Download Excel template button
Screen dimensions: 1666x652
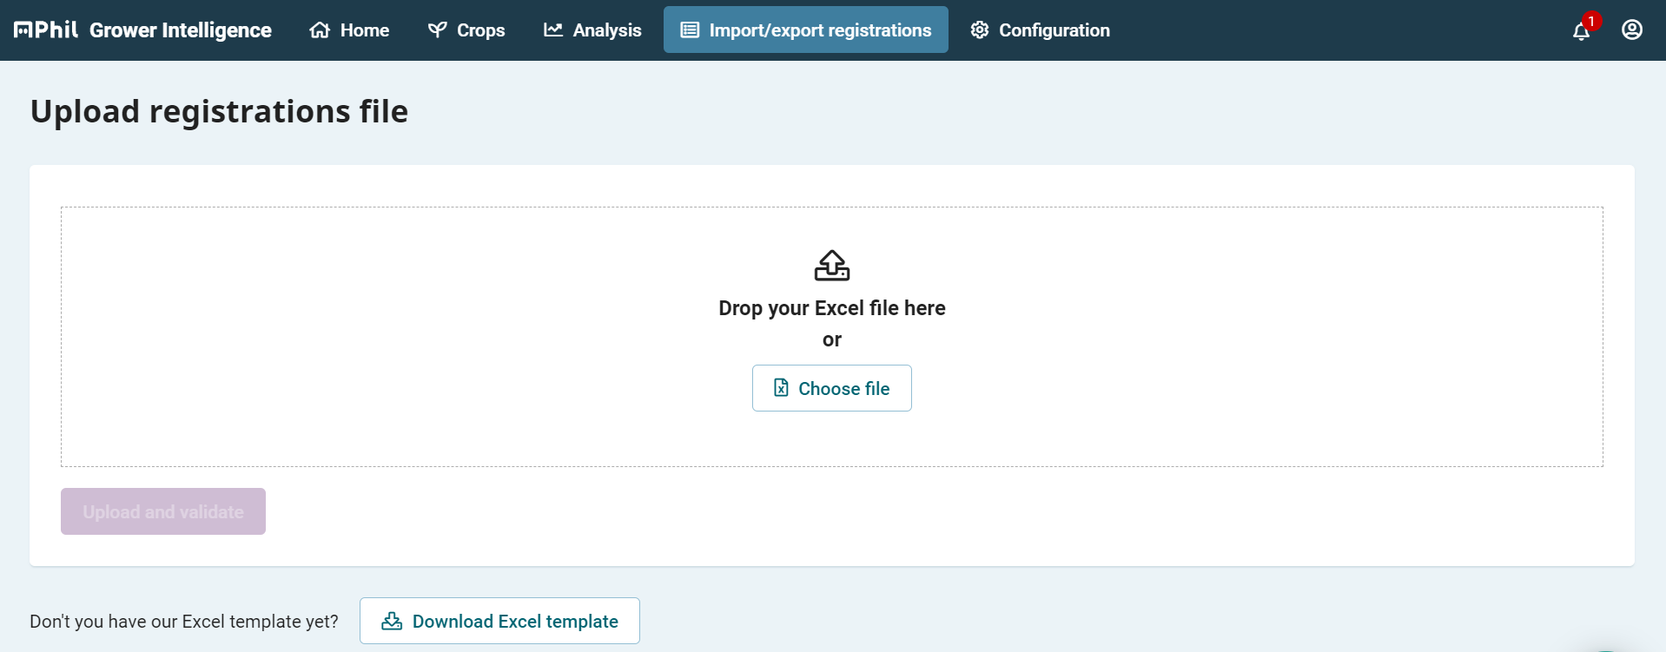click(499, 621)
